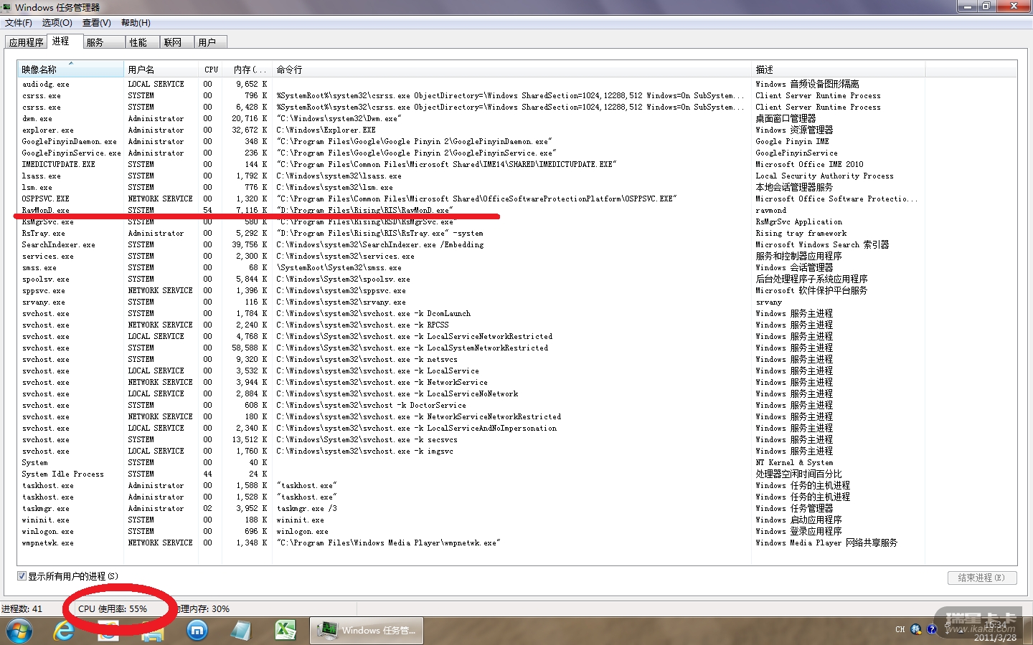Click the svchost command line with -k DcomLaunch
Image resolution: width=1033 pixels, height=645 pixels.
point(374,313)
